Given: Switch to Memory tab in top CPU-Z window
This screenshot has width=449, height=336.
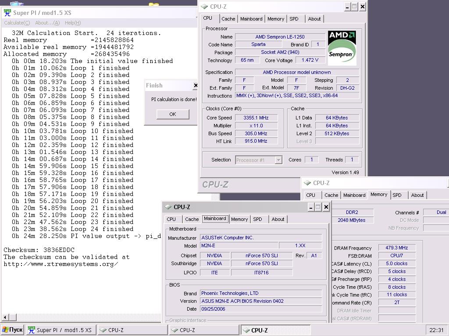Looking at the screenshot, I should tap(275, 19).
